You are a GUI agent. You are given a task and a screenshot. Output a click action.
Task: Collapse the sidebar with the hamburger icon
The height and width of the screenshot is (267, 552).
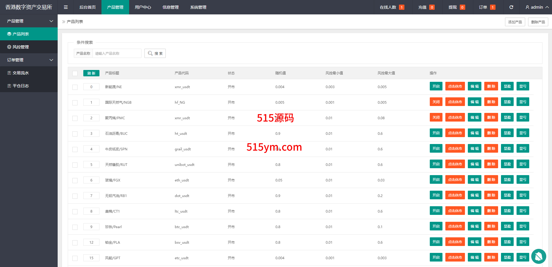click(x=66, y=7)
